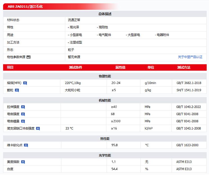209x175 pixels.
Task: Select the 小型家电 usage tag
Action: click(76, 35)
